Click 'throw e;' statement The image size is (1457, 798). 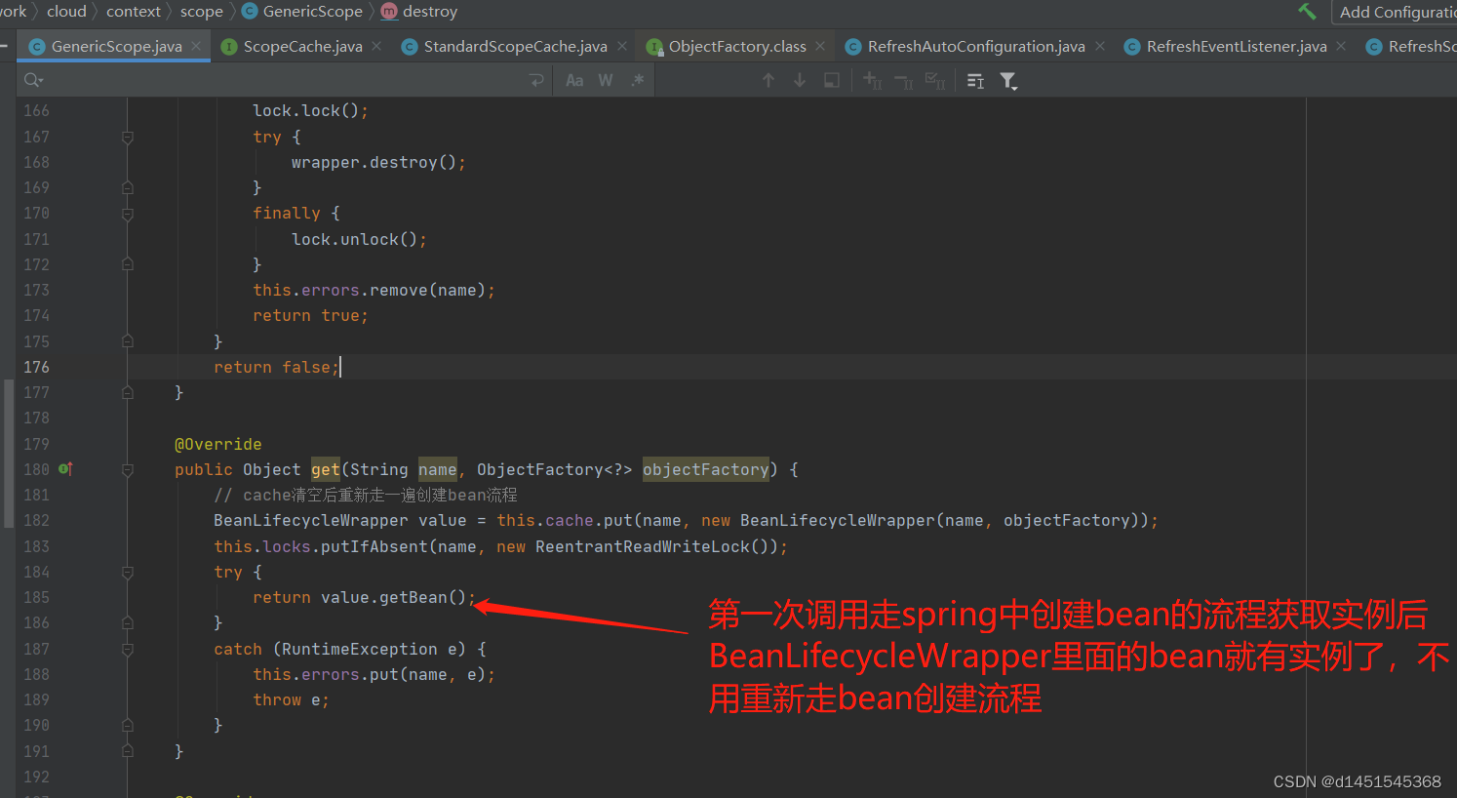click(x=291, y=699)
